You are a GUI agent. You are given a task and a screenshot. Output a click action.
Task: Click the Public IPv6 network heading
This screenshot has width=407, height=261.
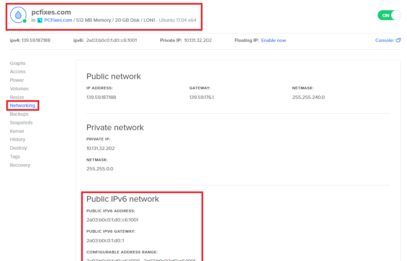point(123,199)
